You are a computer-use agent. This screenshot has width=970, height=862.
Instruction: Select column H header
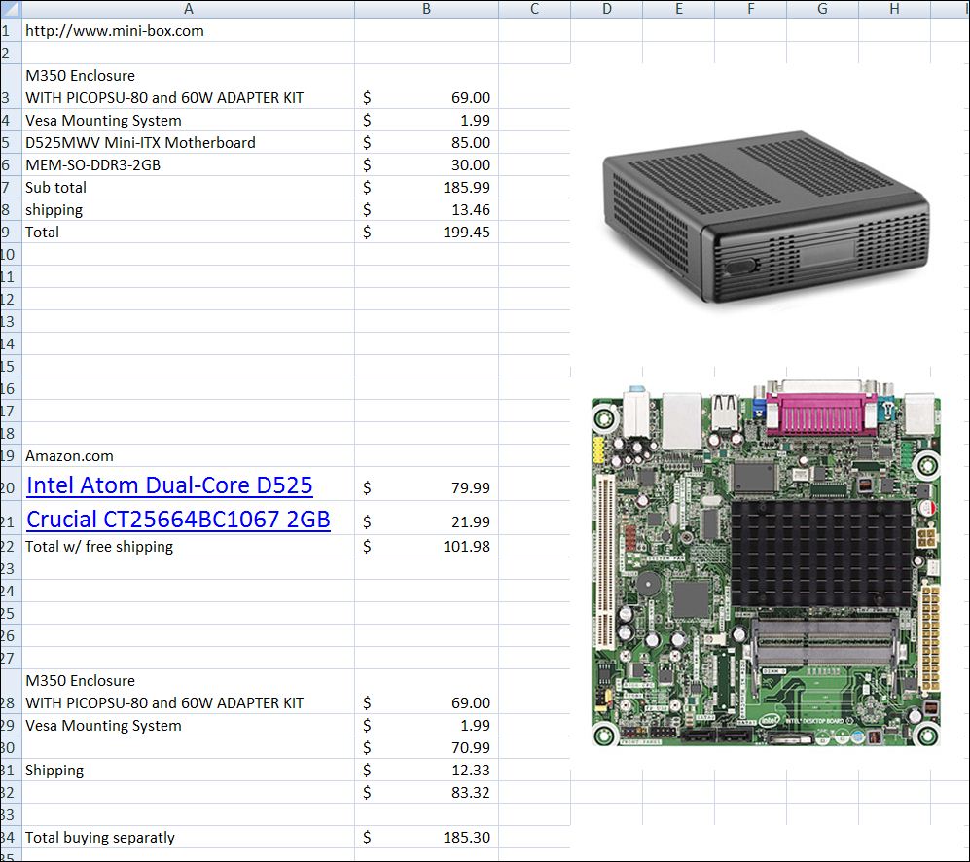click(x=894, y=9)
